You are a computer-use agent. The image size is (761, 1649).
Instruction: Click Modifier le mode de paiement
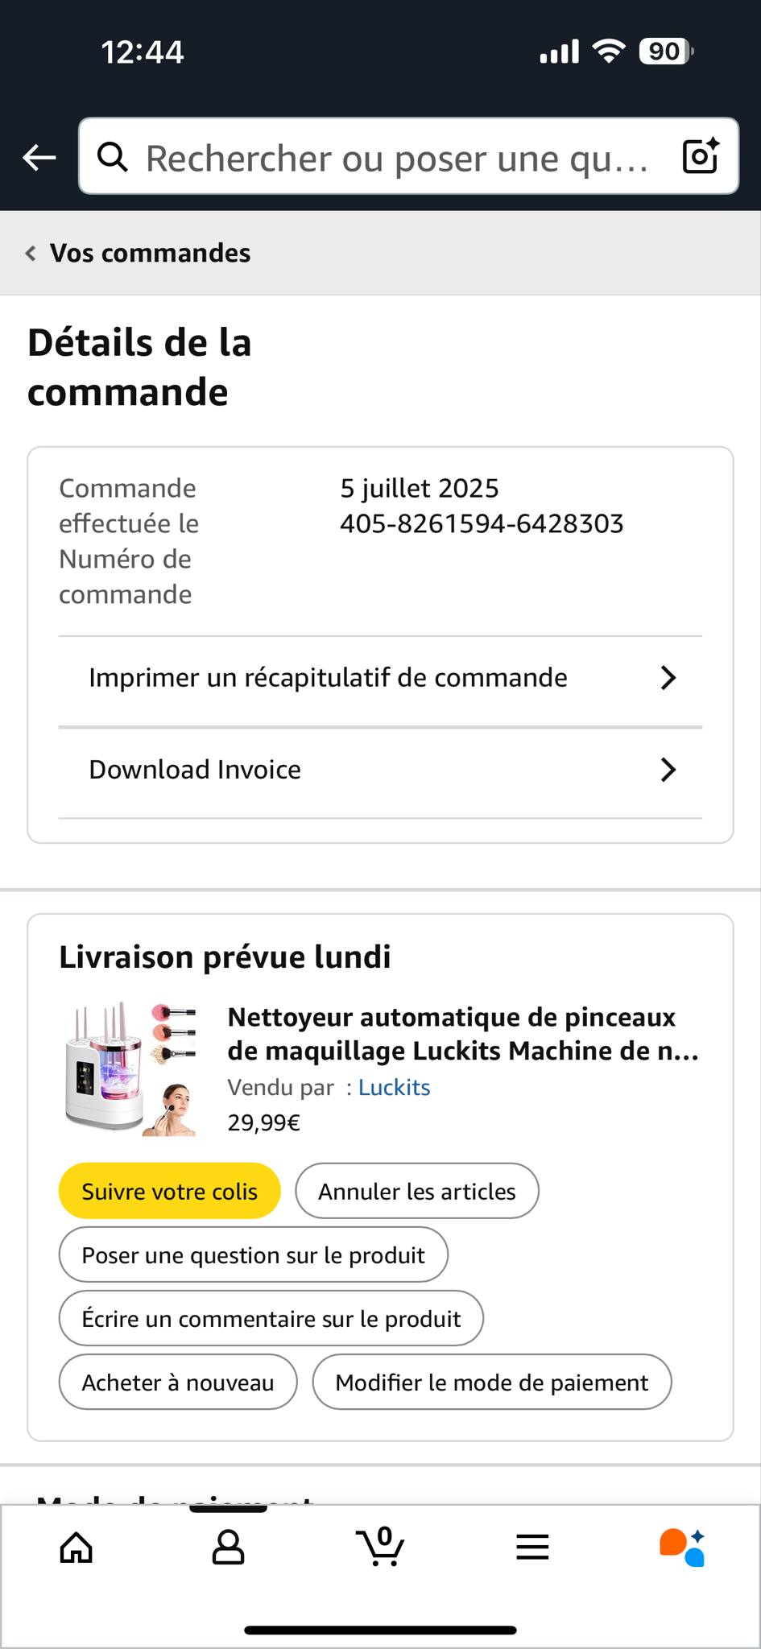coord(491,1382)
